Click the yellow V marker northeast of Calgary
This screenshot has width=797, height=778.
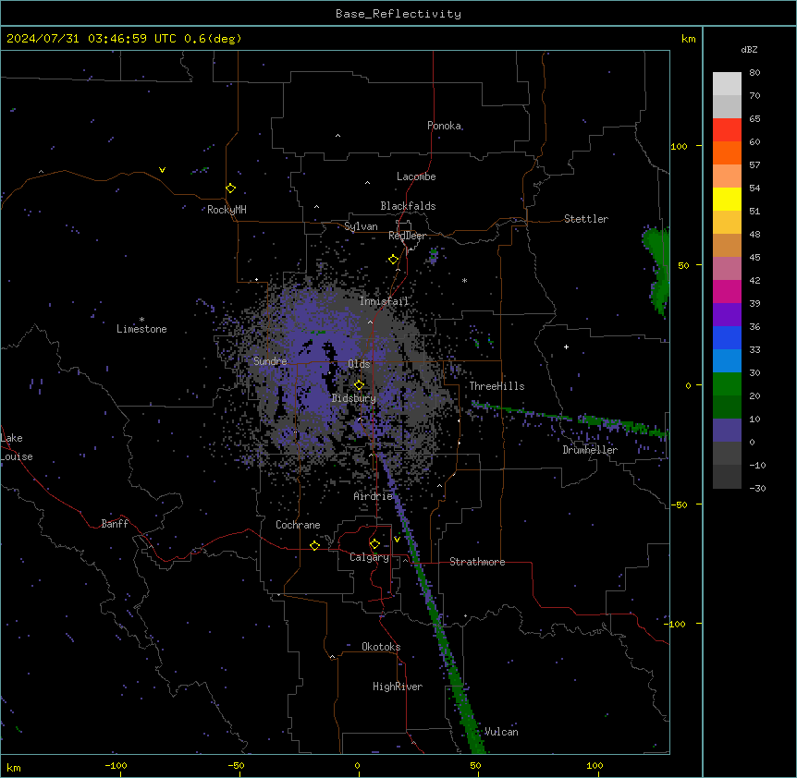(x=397, y=540)
